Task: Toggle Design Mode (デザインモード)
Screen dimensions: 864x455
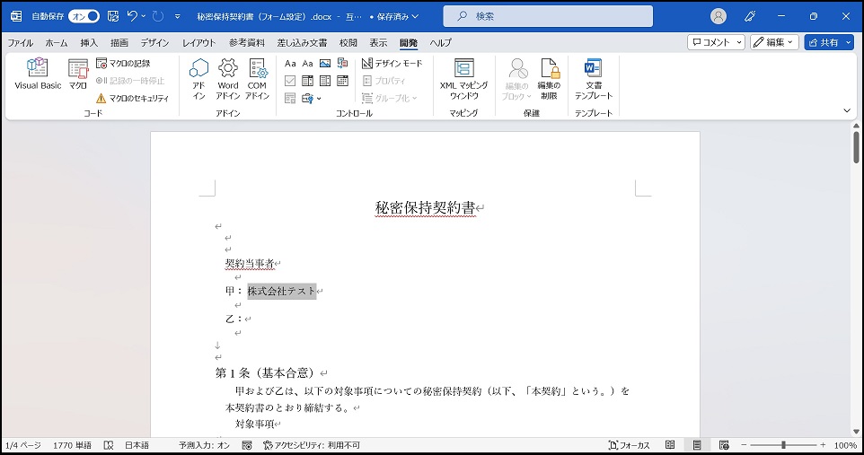Action: [392, 64]
